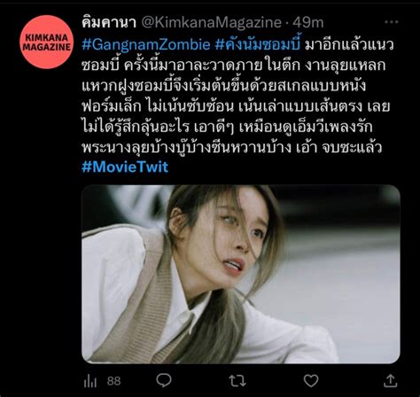Click the text line starting with ซอมบี้ ครั้งนี้

[234, 65]
